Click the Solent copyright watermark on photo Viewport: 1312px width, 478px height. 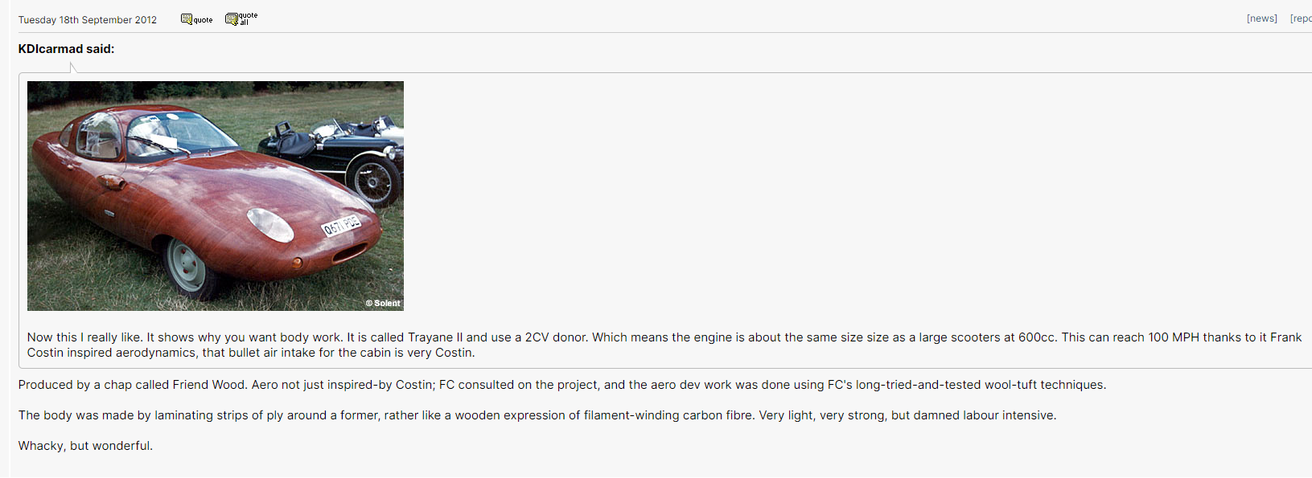[x=383, y=303]
